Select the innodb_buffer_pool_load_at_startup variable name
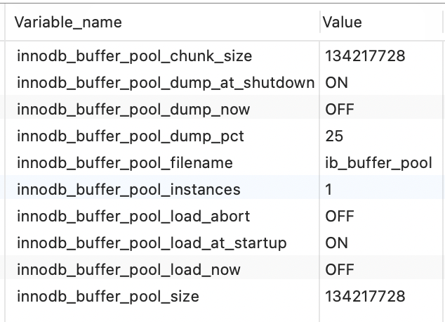 pyautogui.click(x=151, y=243)
